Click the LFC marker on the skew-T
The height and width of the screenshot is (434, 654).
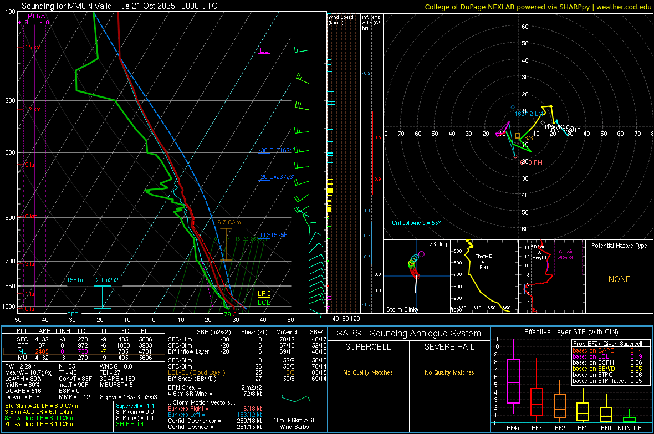[264, 293]
